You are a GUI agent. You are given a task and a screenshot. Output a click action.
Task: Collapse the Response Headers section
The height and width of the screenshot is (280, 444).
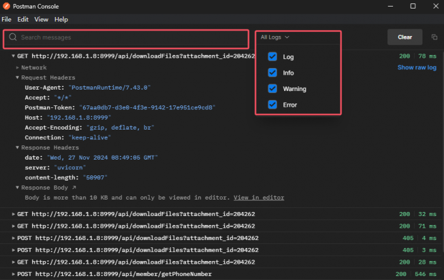(x=17, y=147)
